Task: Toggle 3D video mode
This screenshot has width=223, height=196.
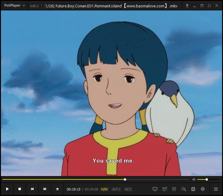Action: tap(174, 189)
